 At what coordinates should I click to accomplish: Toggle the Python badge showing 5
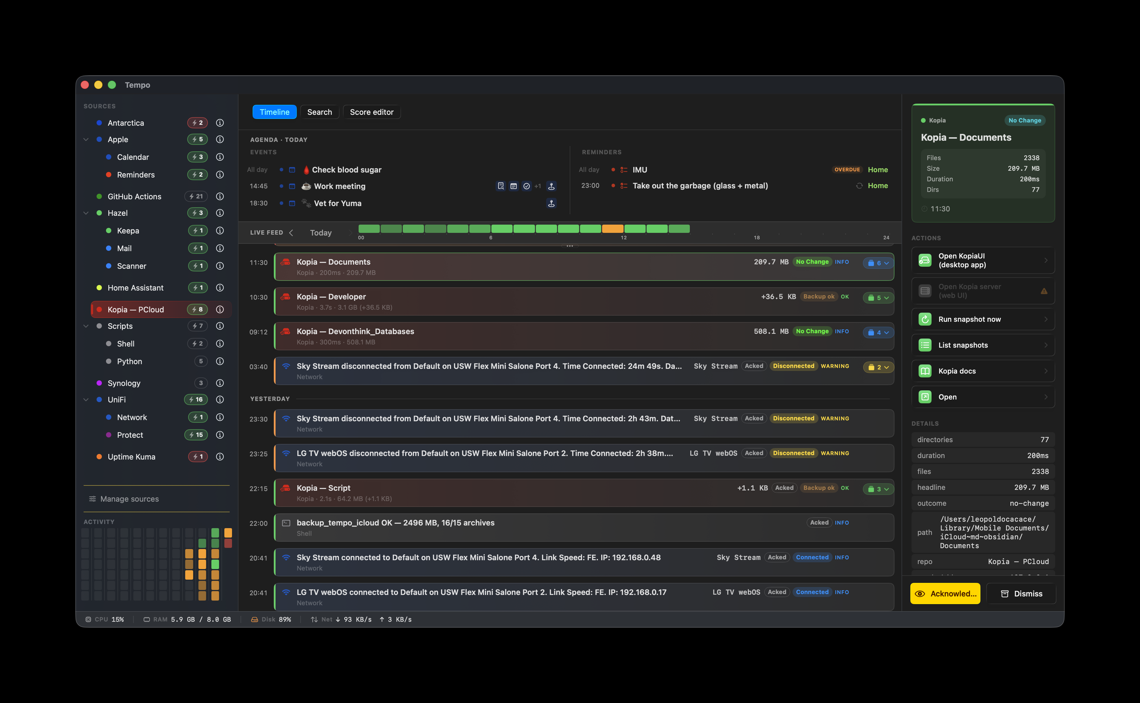[201, 361]
